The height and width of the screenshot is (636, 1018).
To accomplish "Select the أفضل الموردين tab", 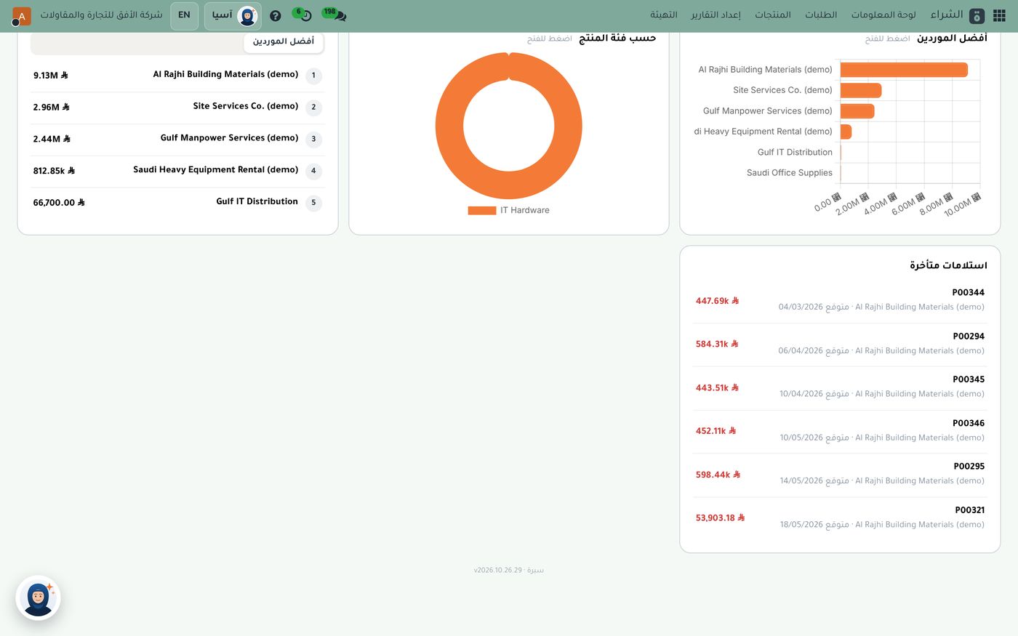I will click(x=284, y=41).
